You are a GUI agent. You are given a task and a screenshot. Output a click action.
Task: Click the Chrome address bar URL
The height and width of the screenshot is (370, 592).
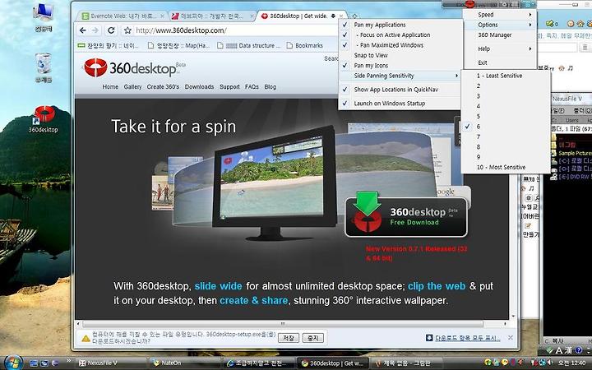click(x=181, y=30)
